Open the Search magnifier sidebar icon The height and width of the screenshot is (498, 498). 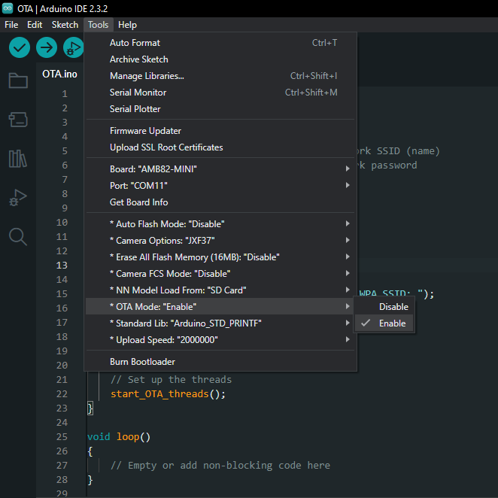18,237
